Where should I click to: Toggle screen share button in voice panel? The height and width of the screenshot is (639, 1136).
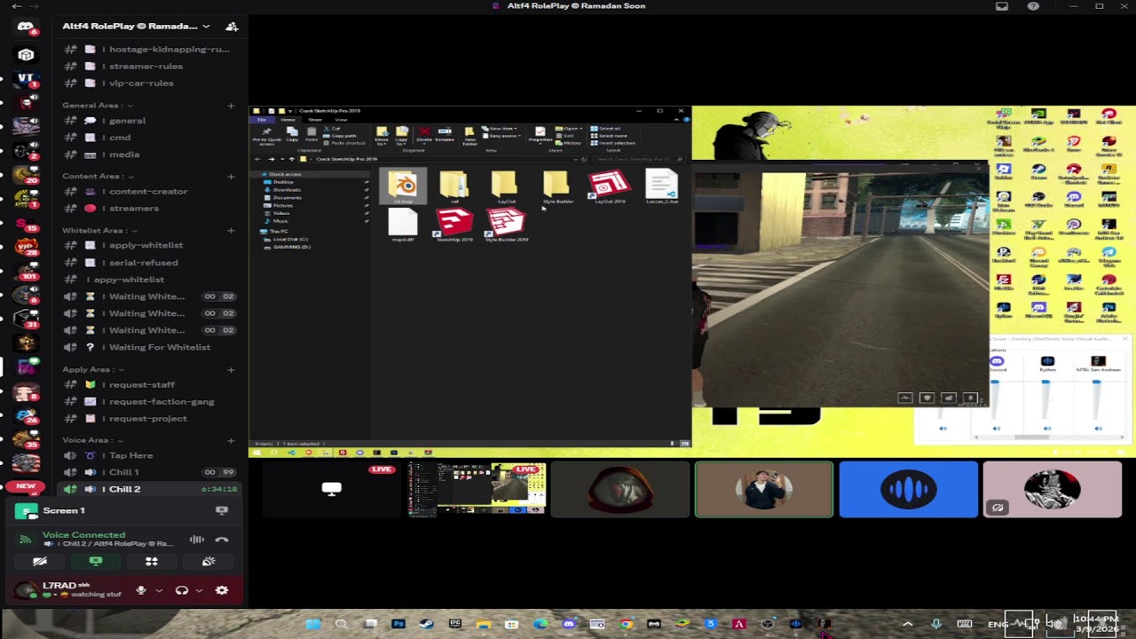pos(96,561)
